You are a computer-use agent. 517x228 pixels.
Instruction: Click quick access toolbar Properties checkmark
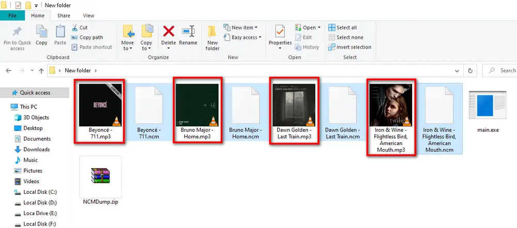[18, 5]
